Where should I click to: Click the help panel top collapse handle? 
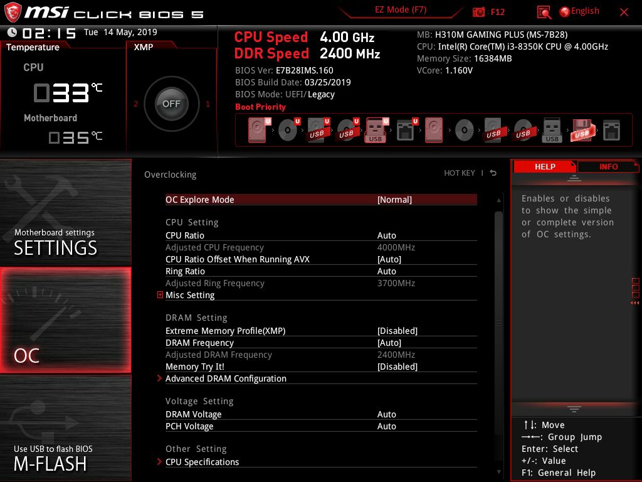click(x=574, y=178)
